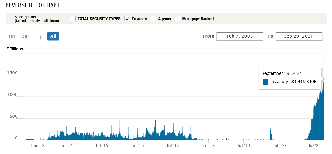Open the From date field
The height and width of the screenshot is (154, 332).
tap(240, 36)
